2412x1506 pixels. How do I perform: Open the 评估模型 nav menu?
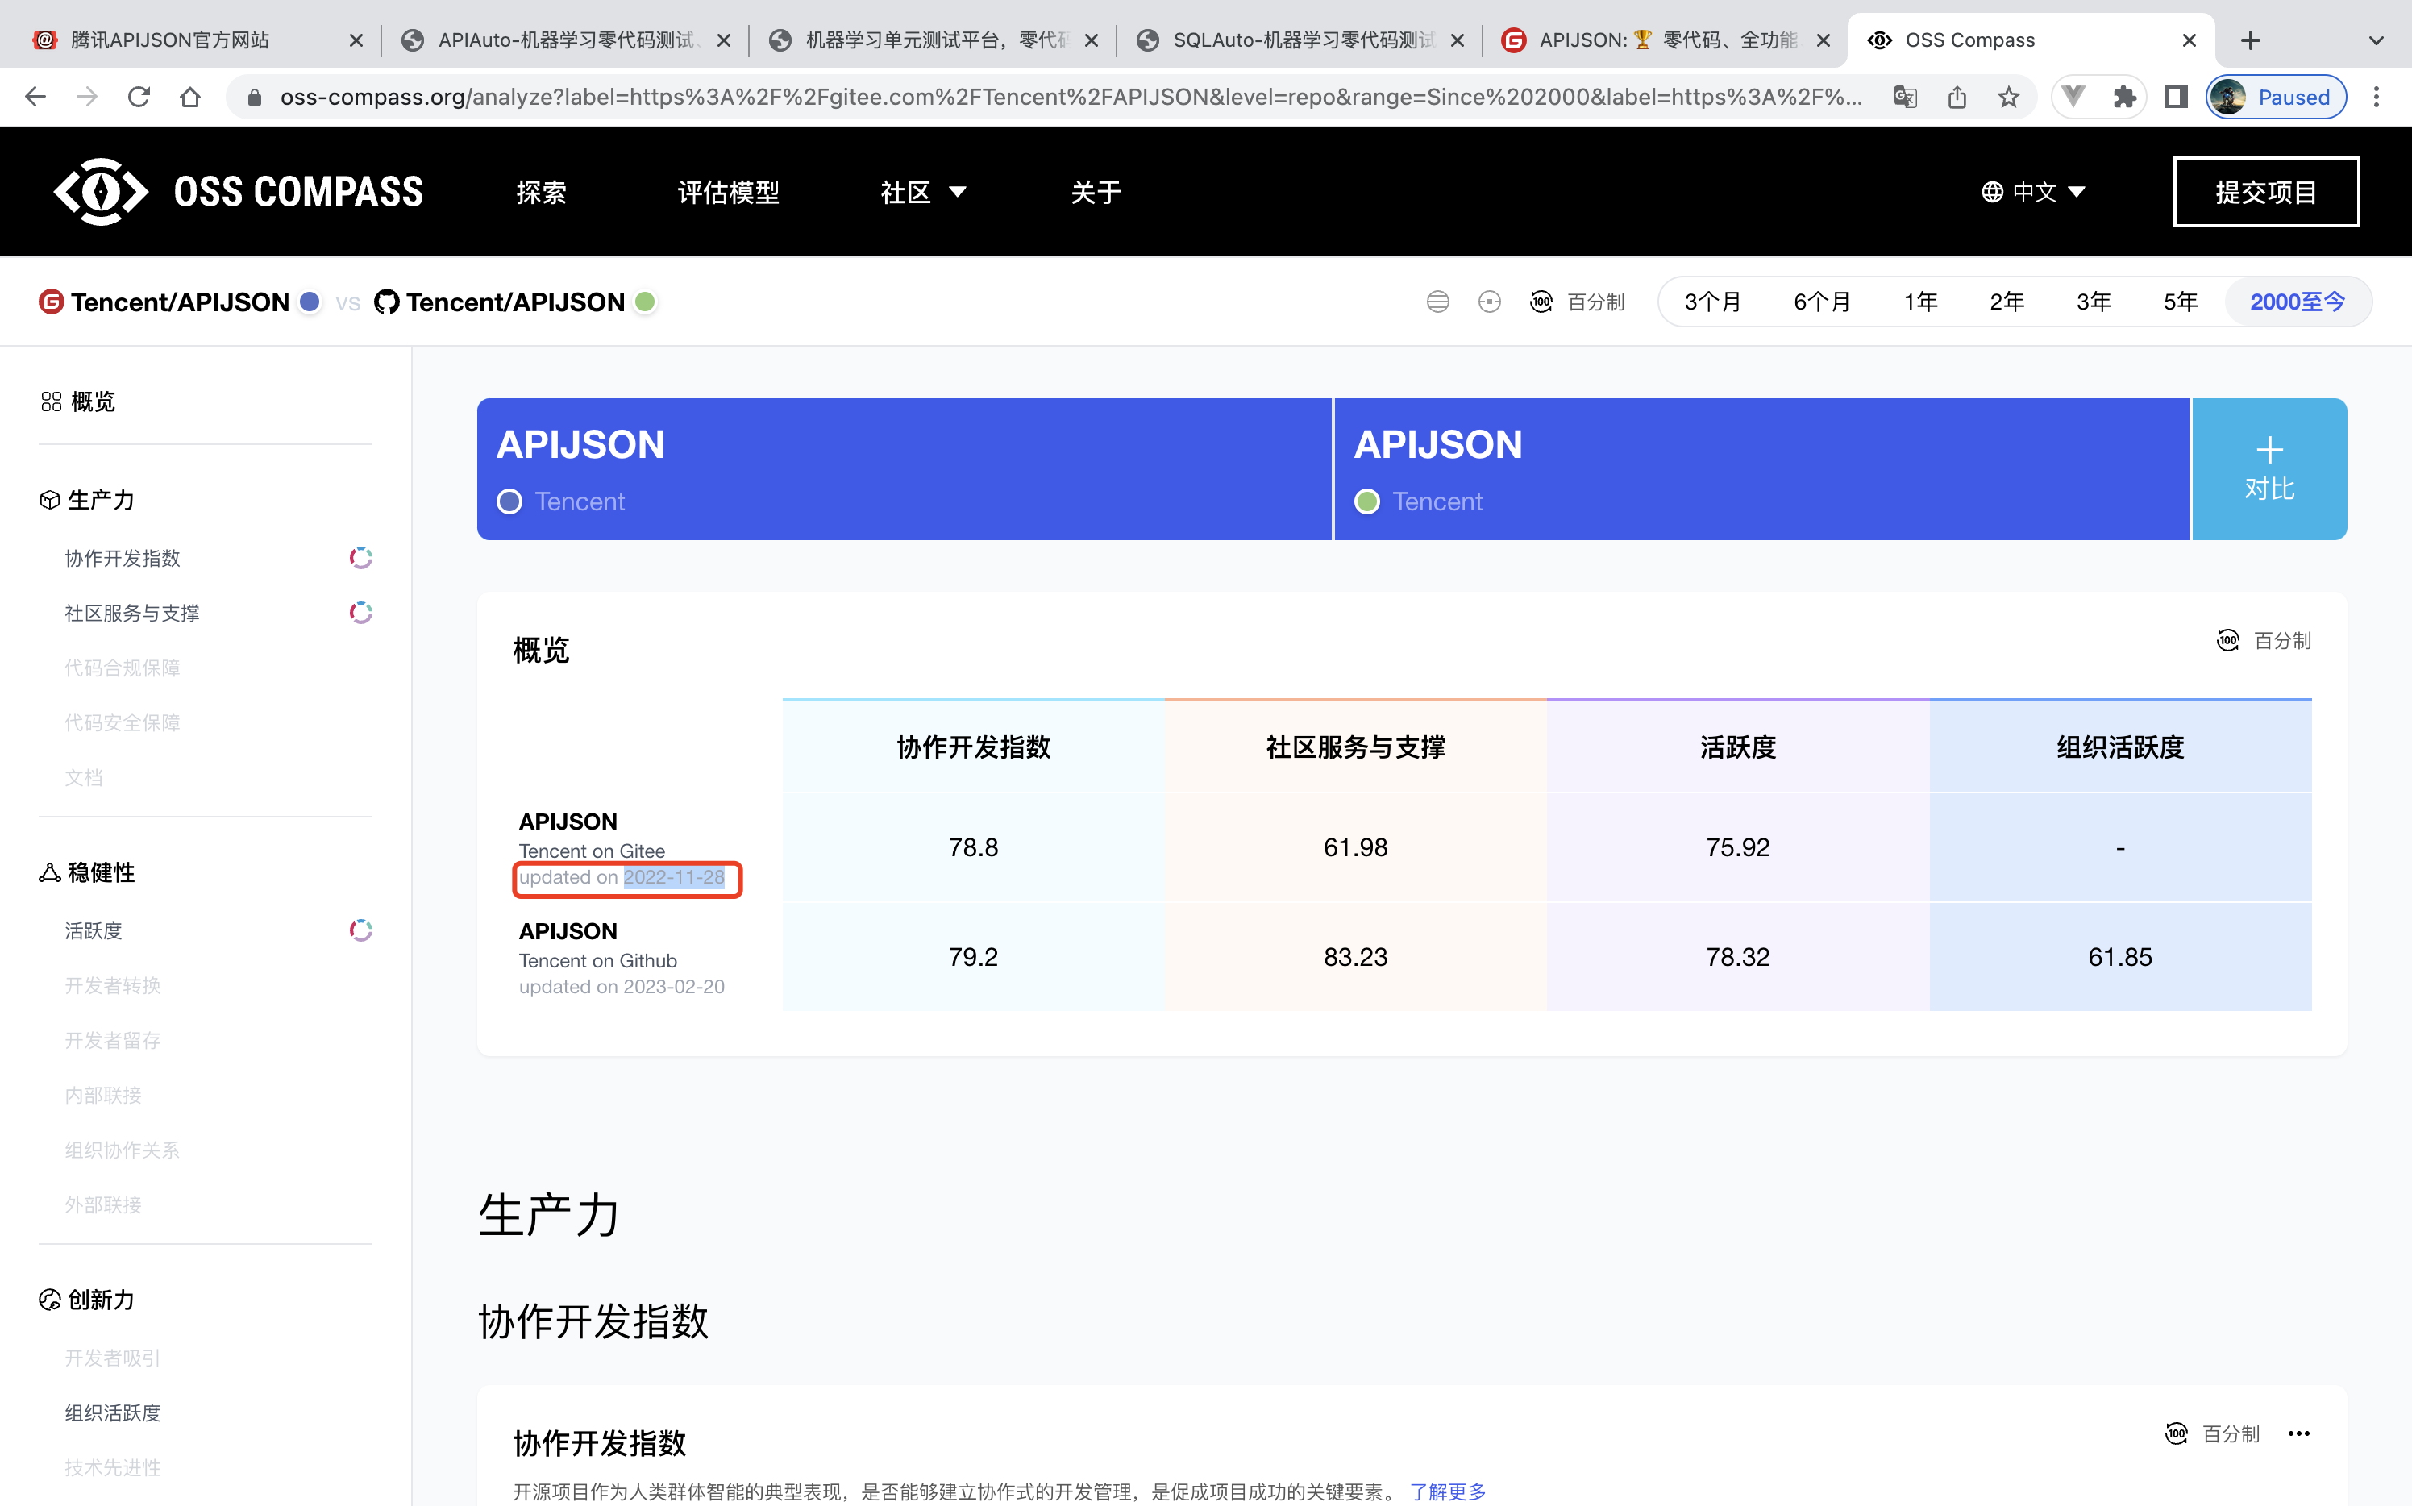point(728,192)
